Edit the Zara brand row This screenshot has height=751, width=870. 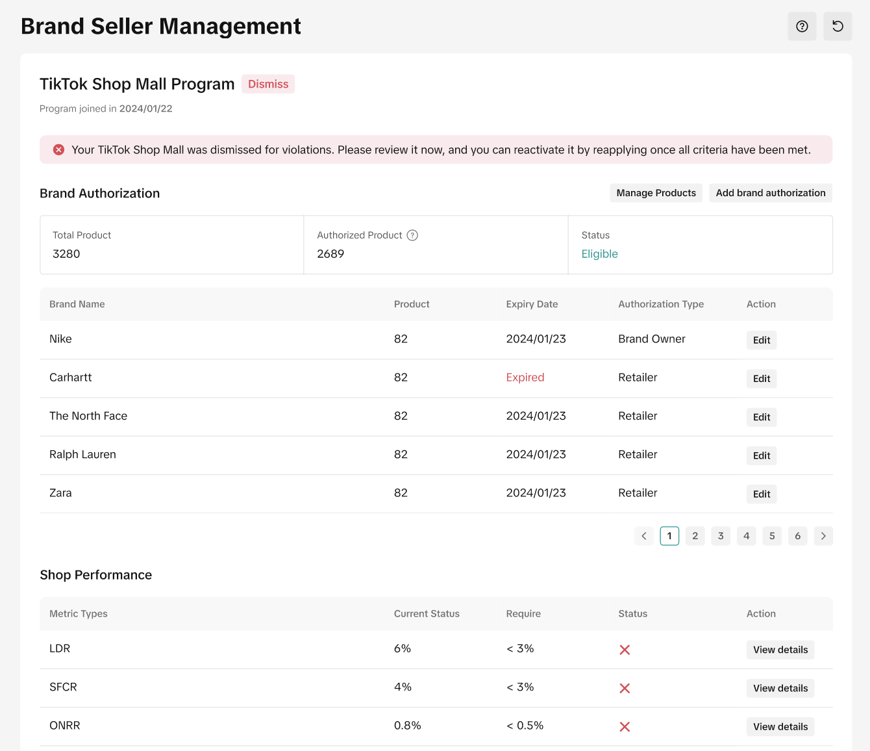coord(761,494)
